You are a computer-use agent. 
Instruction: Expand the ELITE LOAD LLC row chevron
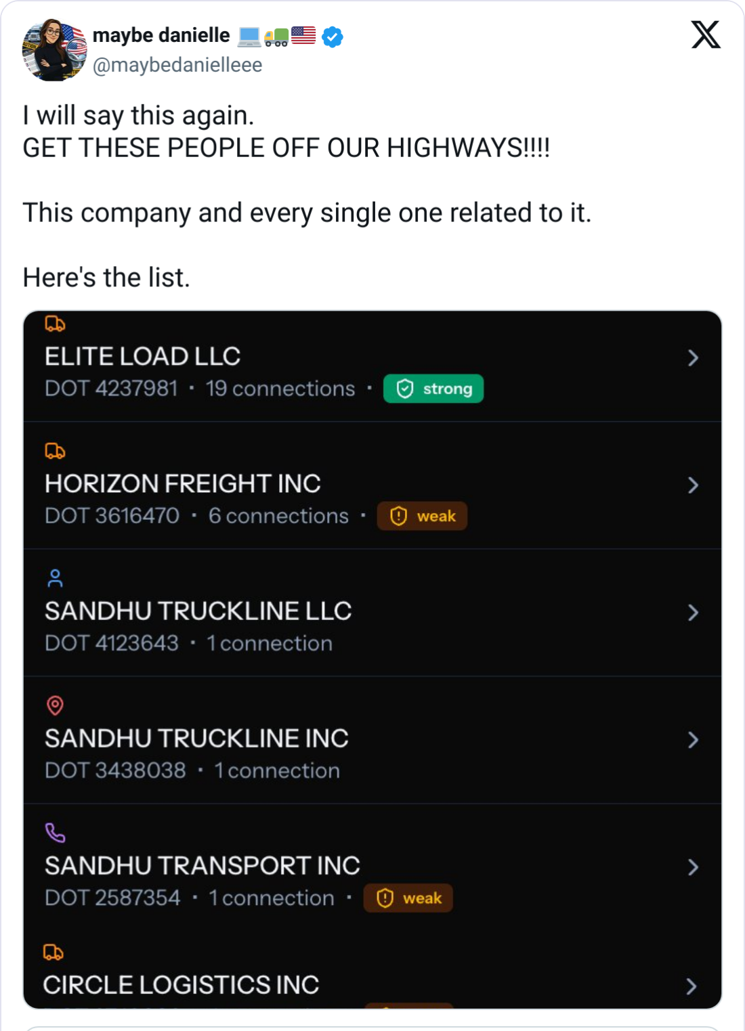pos(693,358)
